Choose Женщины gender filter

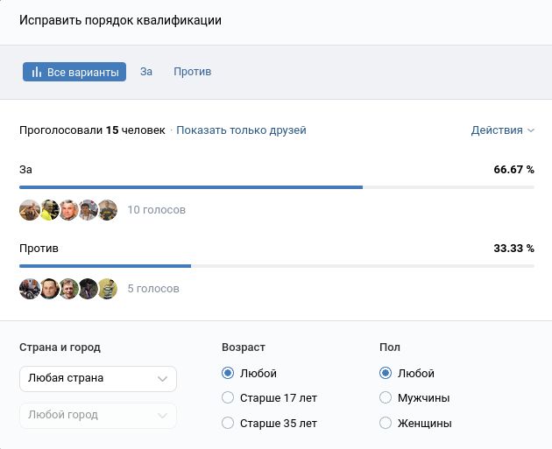pos(386,424)
